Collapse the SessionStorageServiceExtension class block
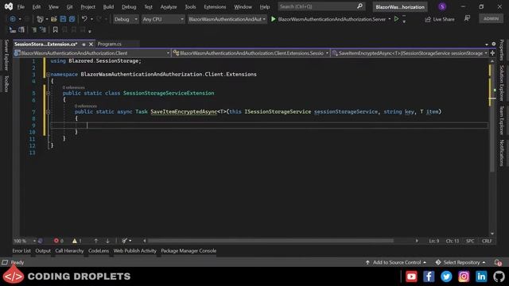Viewport: 509px width, 286px height. click(x=48, y=94)
